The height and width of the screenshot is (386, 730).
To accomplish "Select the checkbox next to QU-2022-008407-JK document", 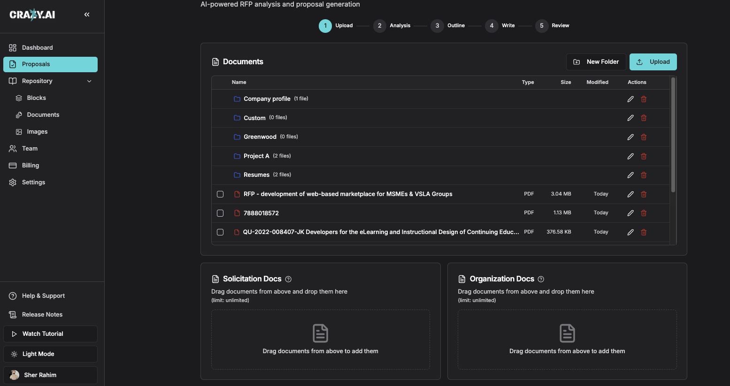I will (220, 232).
